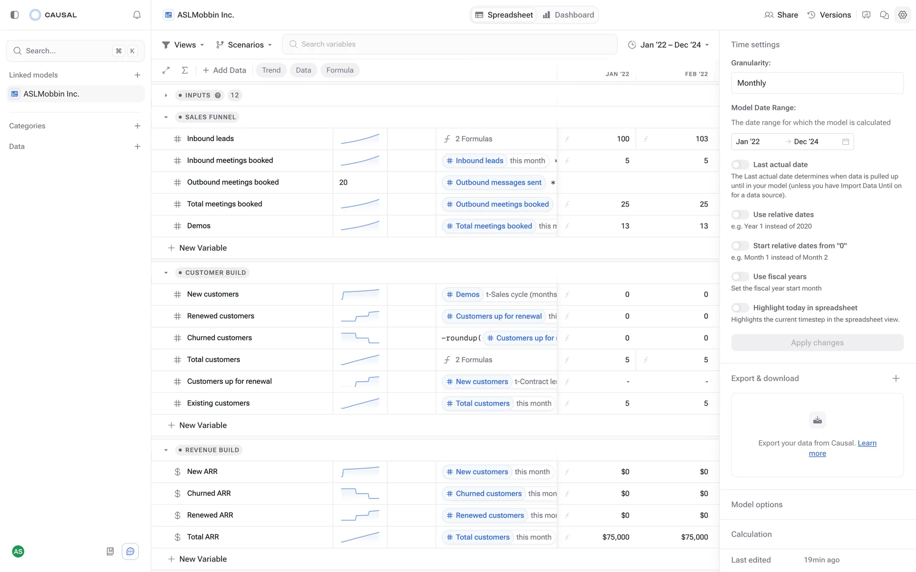Open the chat support icon at bottom left
Viewport: 916px width, 572px height.
[x=130, y=552]
